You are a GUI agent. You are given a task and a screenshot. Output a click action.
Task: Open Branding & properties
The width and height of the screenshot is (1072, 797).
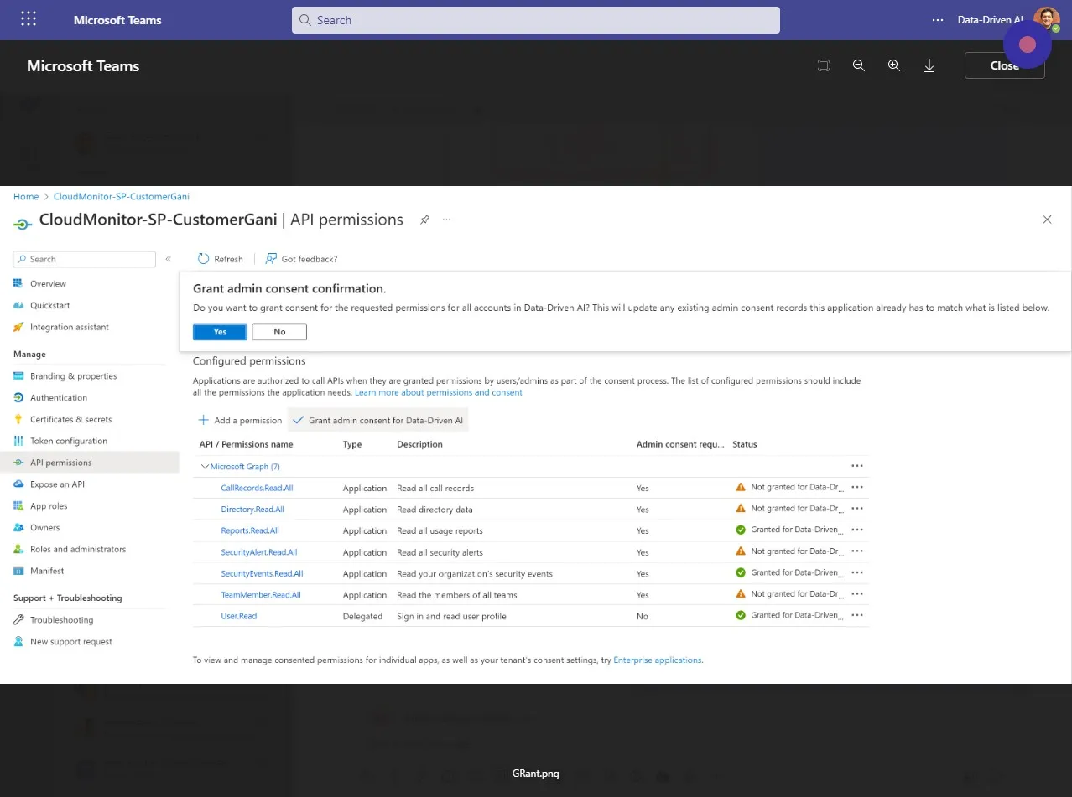[73, 376]
